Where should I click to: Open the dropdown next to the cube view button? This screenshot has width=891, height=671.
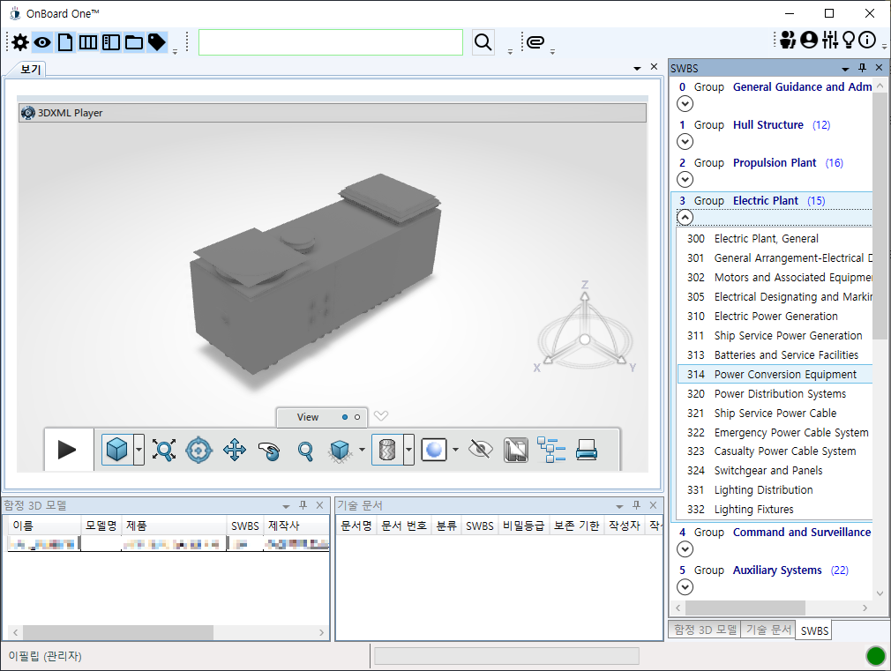coord(139,450)
